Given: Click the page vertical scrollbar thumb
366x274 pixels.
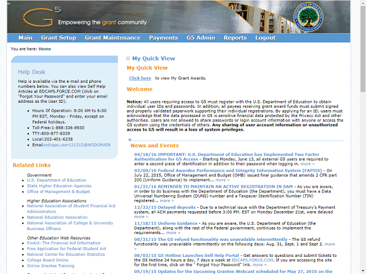Looking at the screenshot, I should (x=363, y=49).
